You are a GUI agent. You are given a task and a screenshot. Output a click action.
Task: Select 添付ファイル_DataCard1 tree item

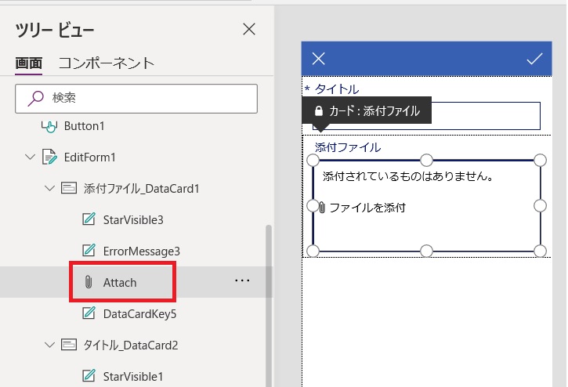[142, 189]
